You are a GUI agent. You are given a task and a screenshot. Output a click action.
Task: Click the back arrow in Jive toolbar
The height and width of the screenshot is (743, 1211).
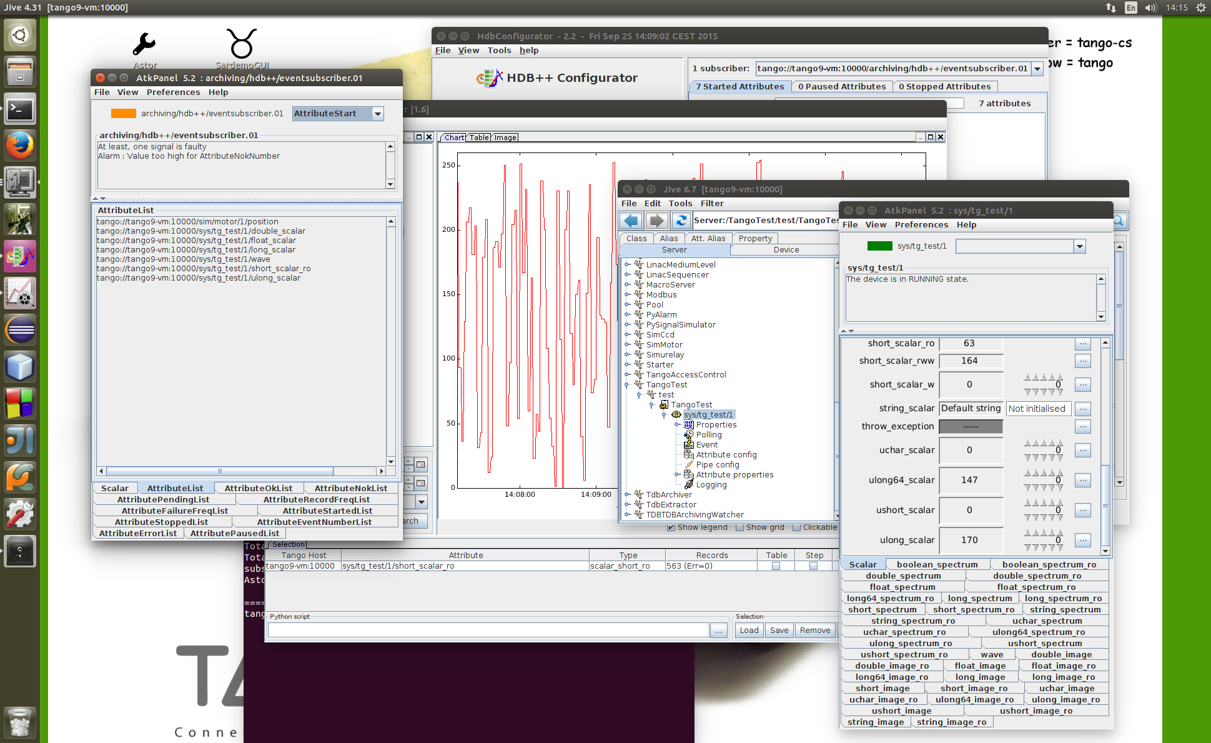tap(631, 221)
